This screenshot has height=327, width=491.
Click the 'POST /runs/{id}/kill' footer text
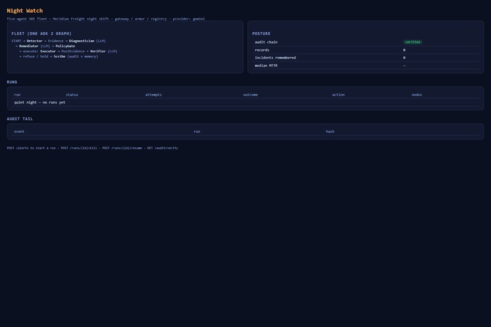click(79, 148)
